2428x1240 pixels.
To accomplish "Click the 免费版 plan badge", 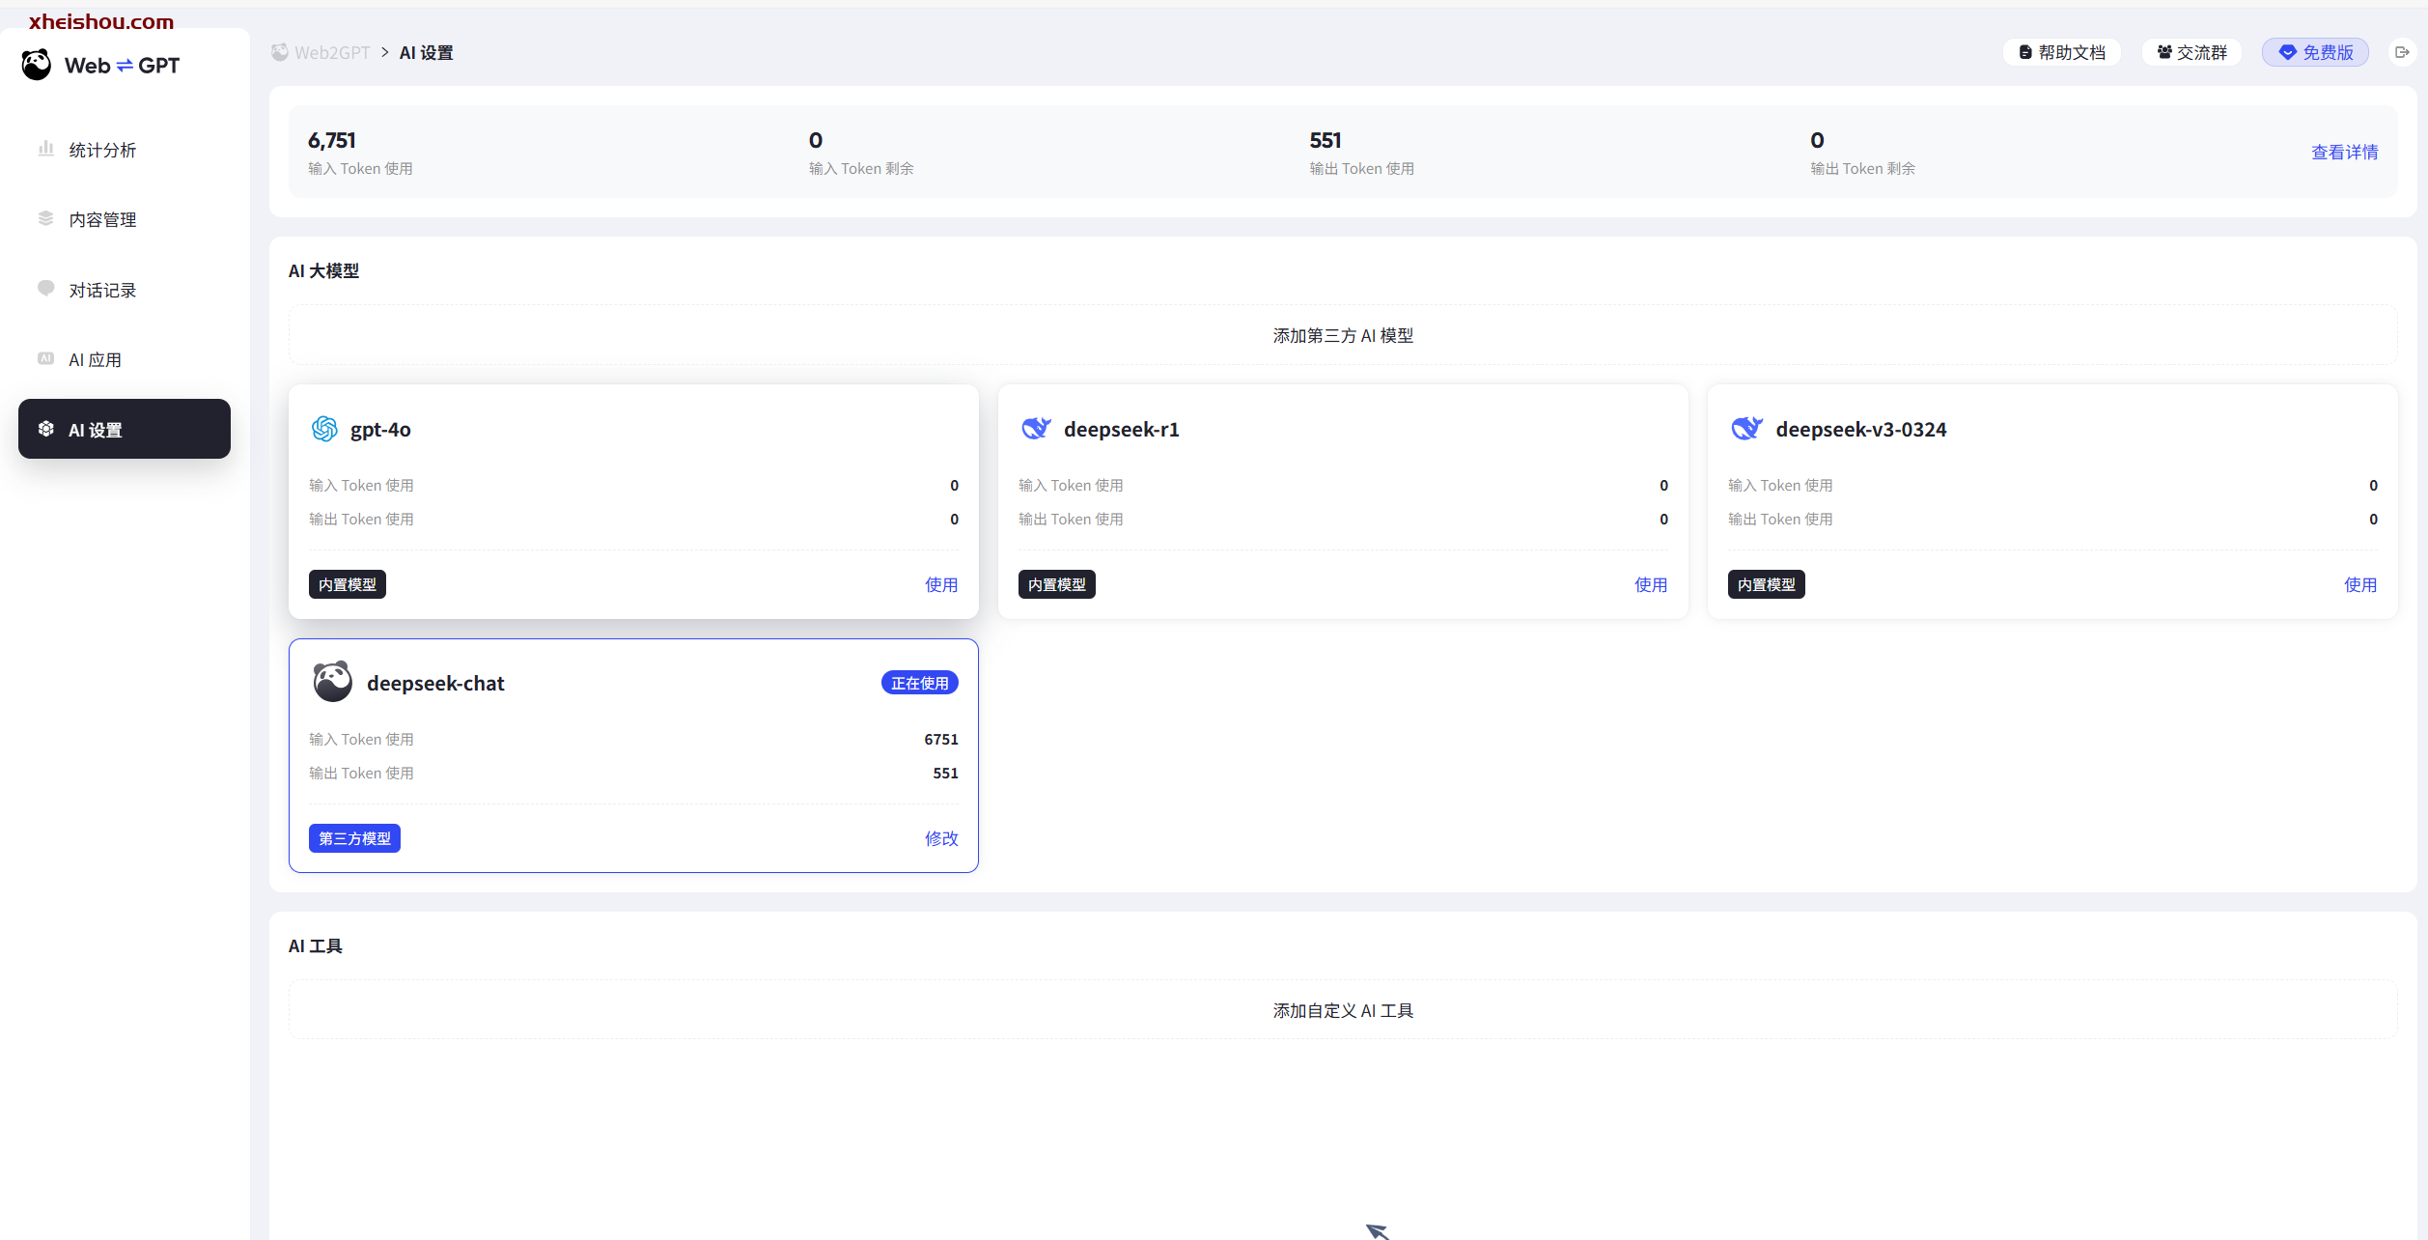I will click(x=2315, y=52).
